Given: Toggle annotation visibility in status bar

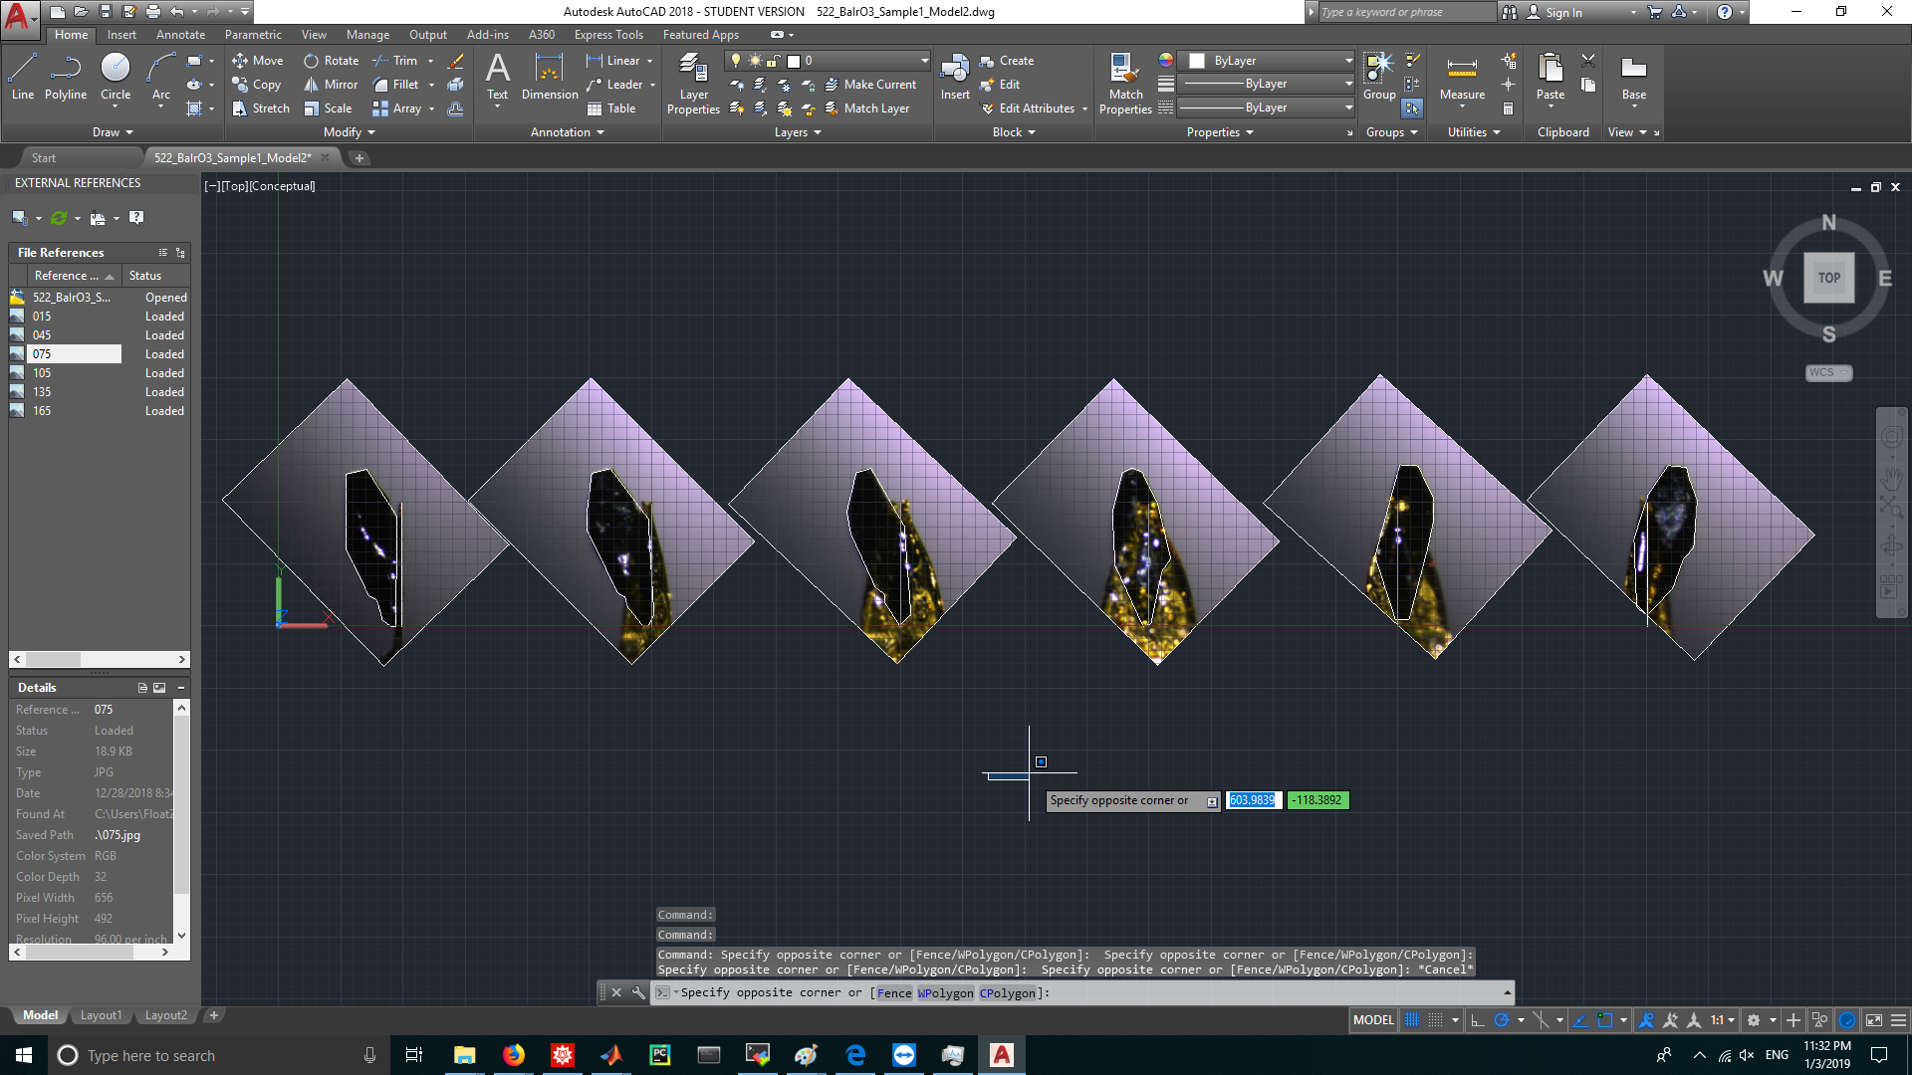Looking at the screenshot, I should pos(1646,1020).
